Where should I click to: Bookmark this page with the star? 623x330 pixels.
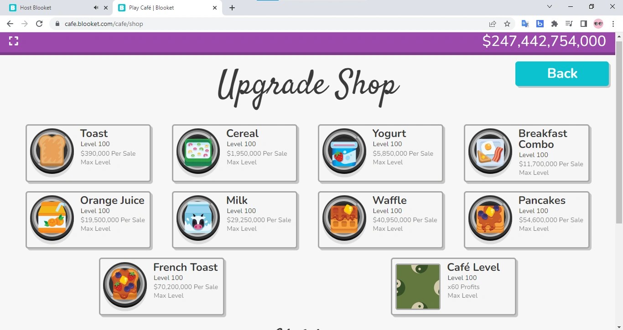click(x=507, y=24)
